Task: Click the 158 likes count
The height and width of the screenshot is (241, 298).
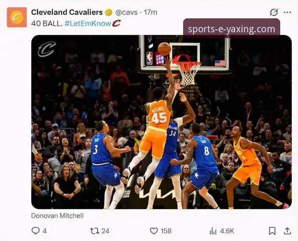Action: pos(166,231)
